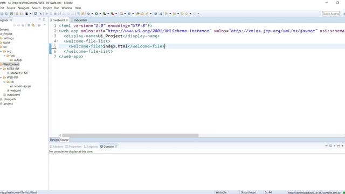Collapse the WEB-INF folder
The image size is (345, 194).
(1, 78)
